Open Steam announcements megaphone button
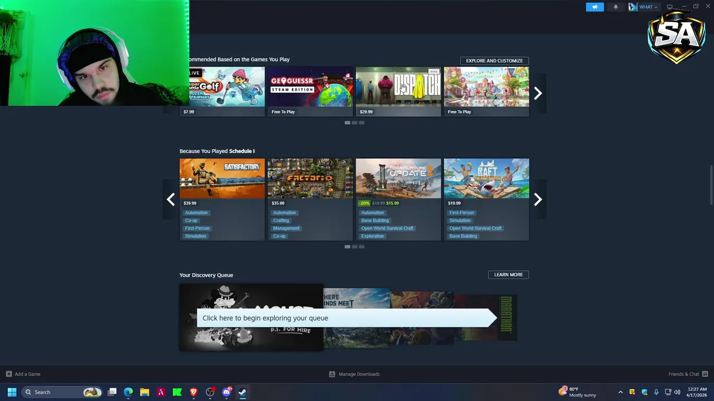 click(x=595, y=7)
